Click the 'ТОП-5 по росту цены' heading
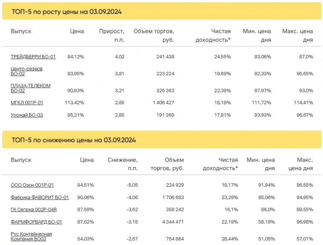Viewport: 323px width, 245px height. tap(66, 12)
